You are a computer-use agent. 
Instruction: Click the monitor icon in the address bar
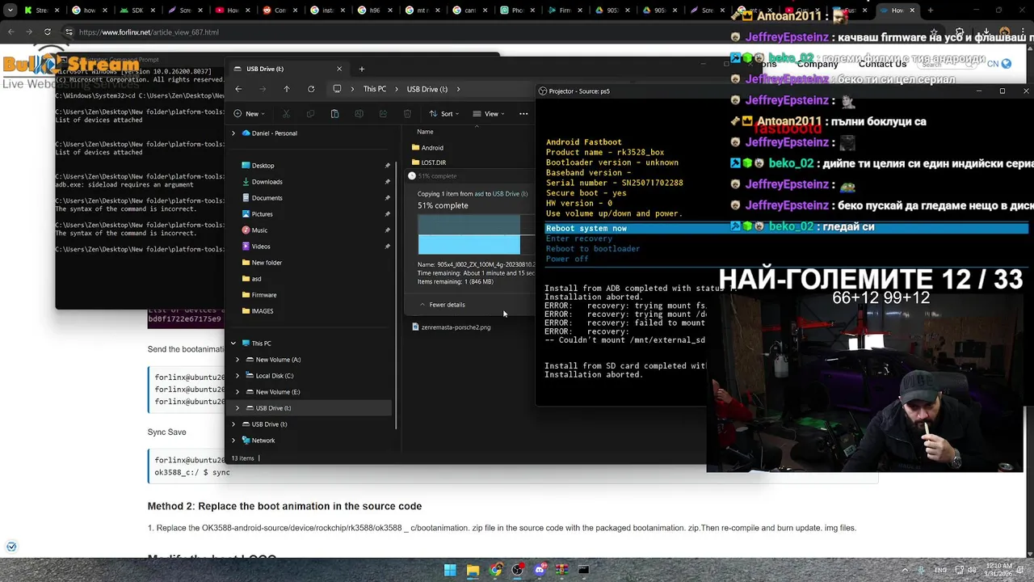[337, 89]
